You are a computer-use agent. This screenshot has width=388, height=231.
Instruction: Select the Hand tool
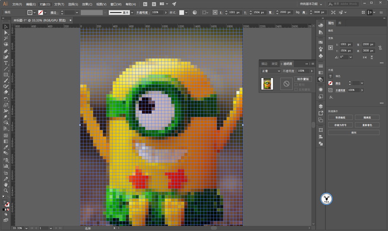(x=6, y=184)
